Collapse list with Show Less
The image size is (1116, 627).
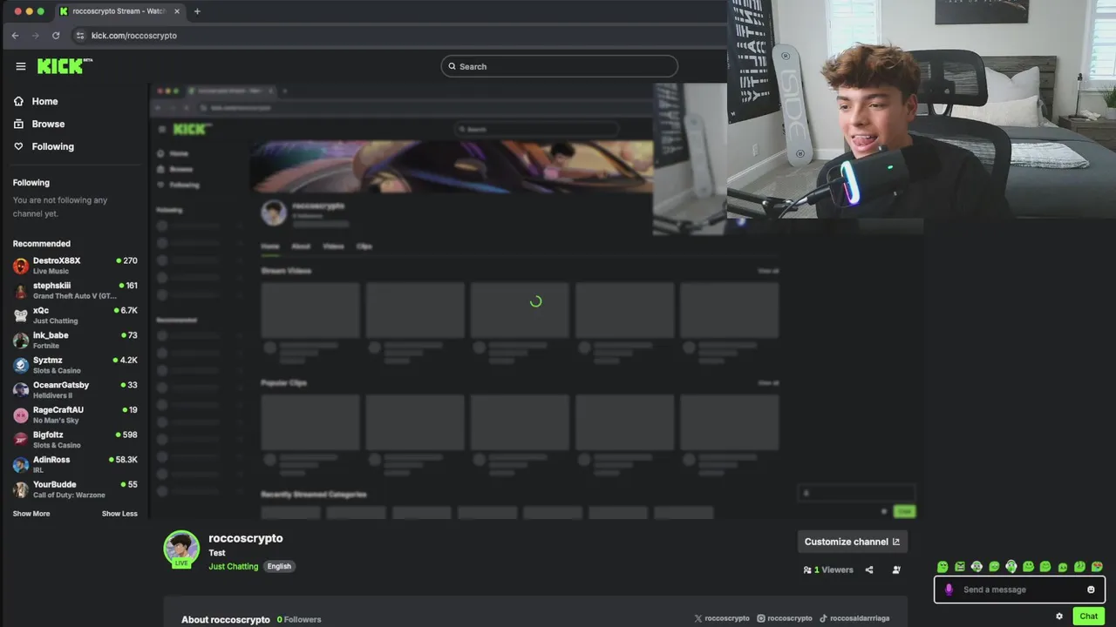119,514
